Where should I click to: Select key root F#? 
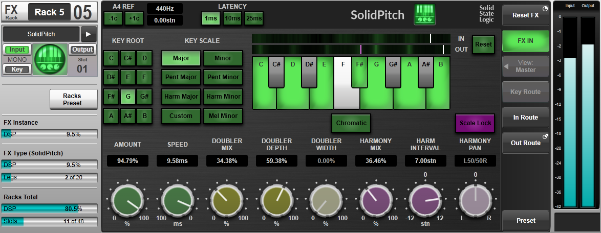[111, 97]
